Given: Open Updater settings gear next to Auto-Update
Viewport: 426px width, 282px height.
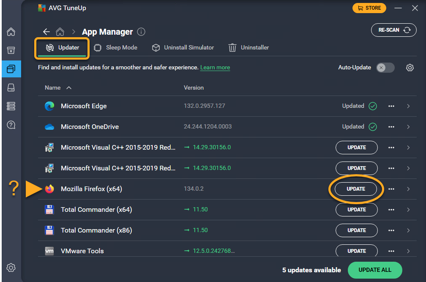Looking at the screenshot, I should coord(410,68).
